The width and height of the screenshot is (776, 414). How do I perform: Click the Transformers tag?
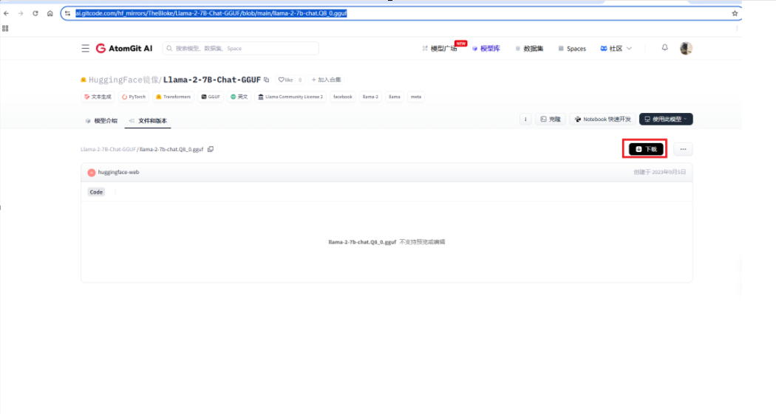(x=173, y=97)
